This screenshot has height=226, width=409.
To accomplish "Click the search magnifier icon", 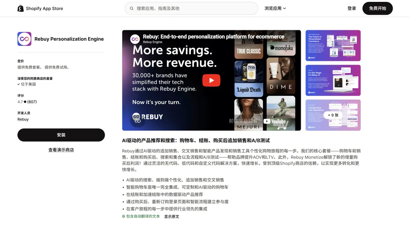I will (132, 8).
